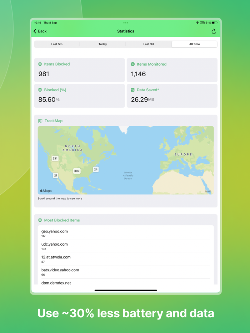This screenshot has width=250, height=333.
Task: Tap the home indicator bar
Action: [x=126, y=290]
